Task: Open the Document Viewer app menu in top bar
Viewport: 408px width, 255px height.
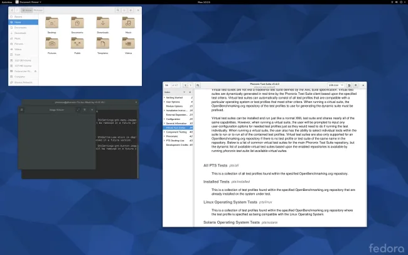Action: pos(28,2)
